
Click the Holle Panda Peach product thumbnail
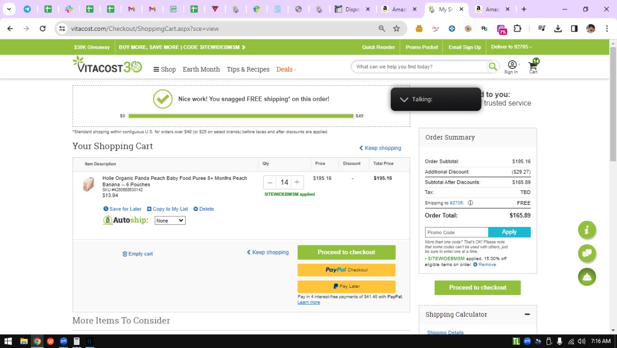tap(88, 184)
